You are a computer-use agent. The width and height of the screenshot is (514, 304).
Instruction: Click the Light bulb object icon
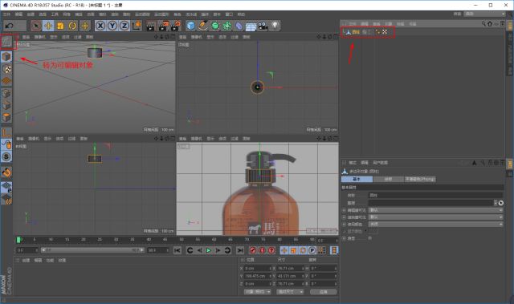[275, 26]
